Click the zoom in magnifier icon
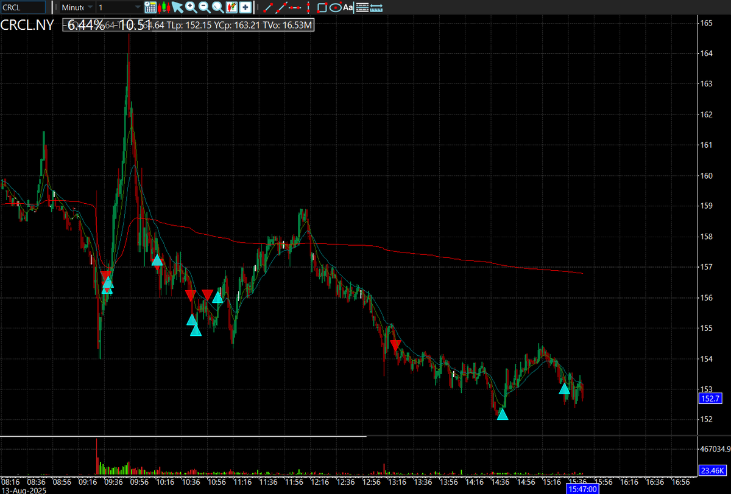 point(191,7)
